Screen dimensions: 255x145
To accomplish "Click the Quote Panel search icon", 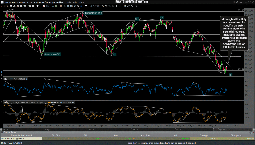I will pyautogui.click(x=250, y=132).
